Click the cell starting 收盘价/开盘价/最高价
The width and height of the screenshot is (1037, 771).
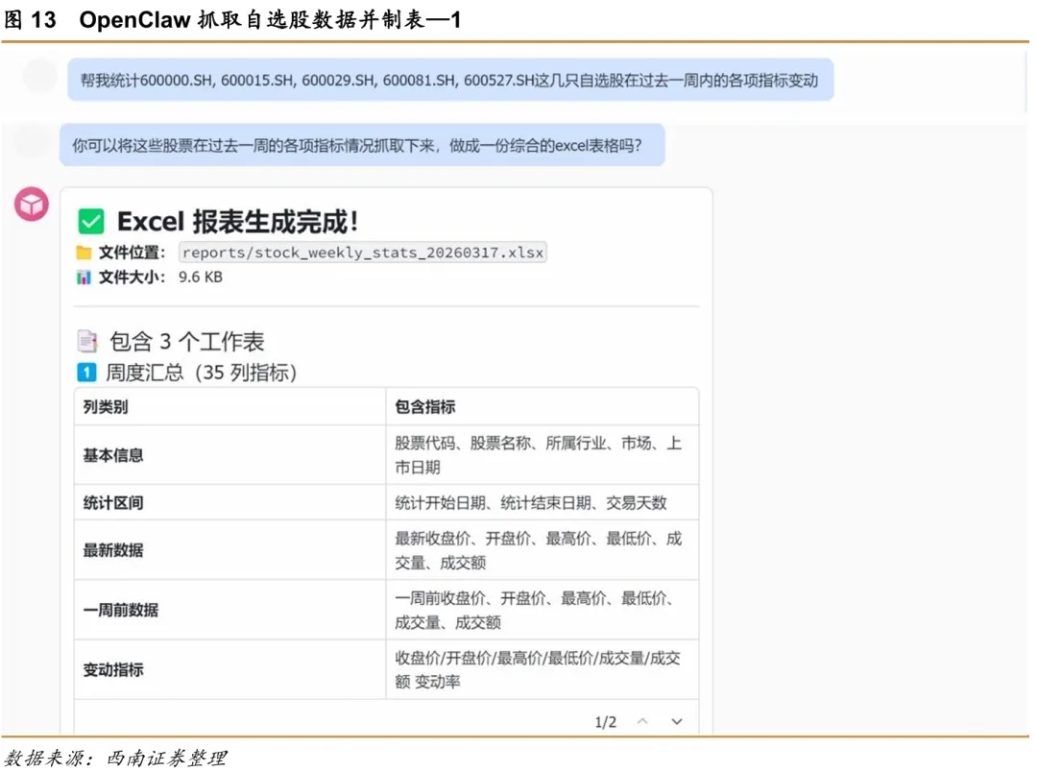(543, 670)
